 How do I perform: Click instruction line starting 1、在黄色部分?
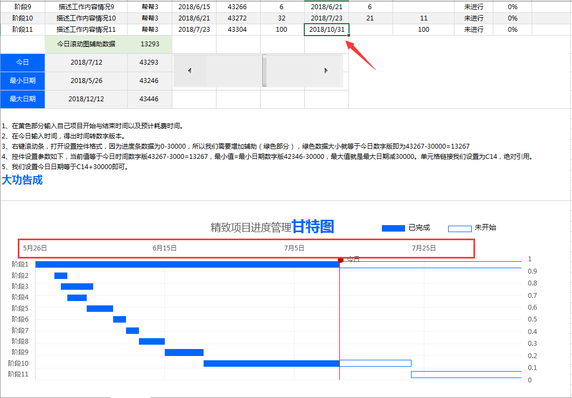93,126
